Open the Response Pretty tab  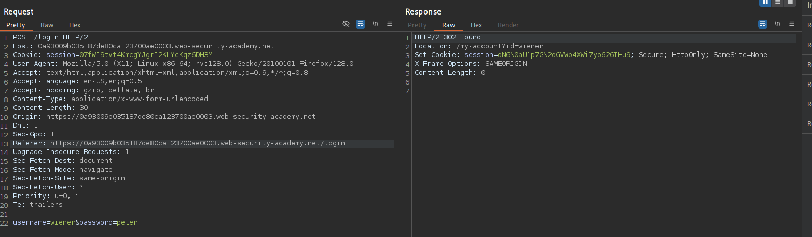(417, 25)
